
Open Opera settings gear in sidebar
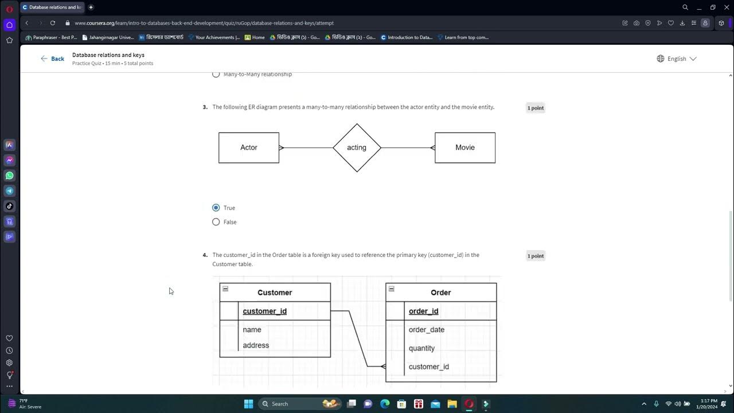tap(9, 363)
